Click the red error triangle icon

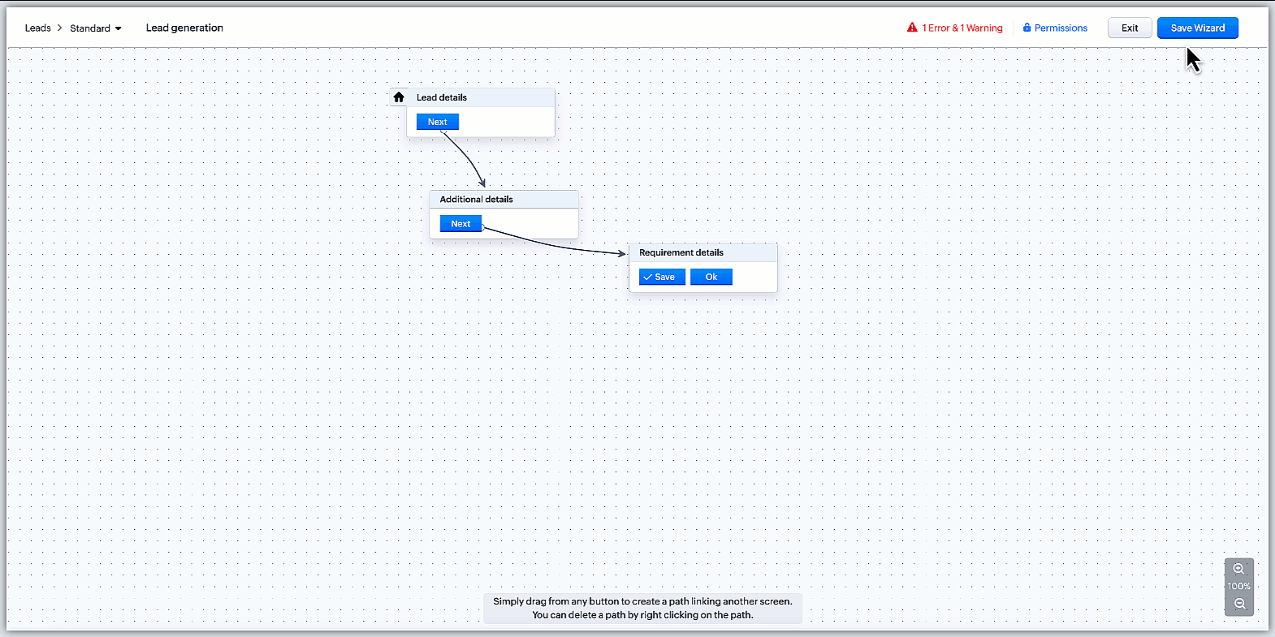click(x=912, y=28)
